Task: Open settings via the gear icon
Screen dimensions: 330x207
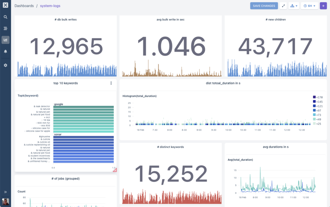Action: 5,65
